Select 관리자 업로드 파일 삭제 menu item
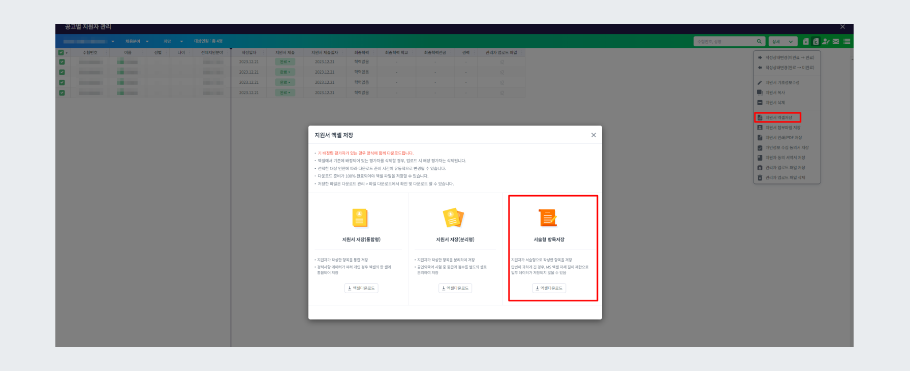The image size is (910, 371). 786,178
